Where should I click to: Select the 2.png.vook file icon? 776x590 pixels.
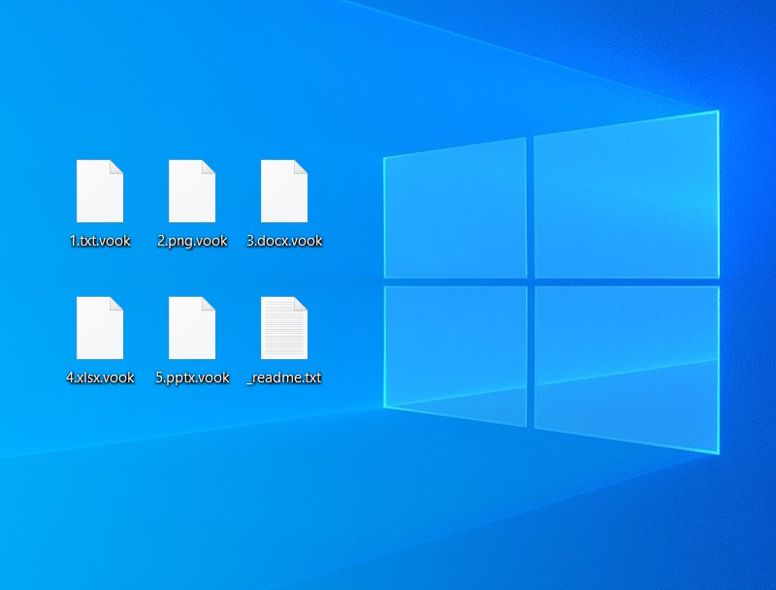click(x=192, y=191)
